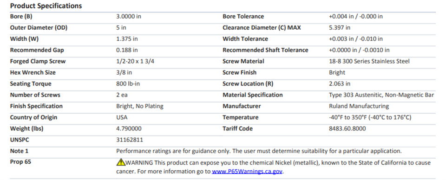Select the Clearance Diameter value 5.397 in
Image resolution: width=446 pixels, height=180 pixels.
[x=340, y=28]
